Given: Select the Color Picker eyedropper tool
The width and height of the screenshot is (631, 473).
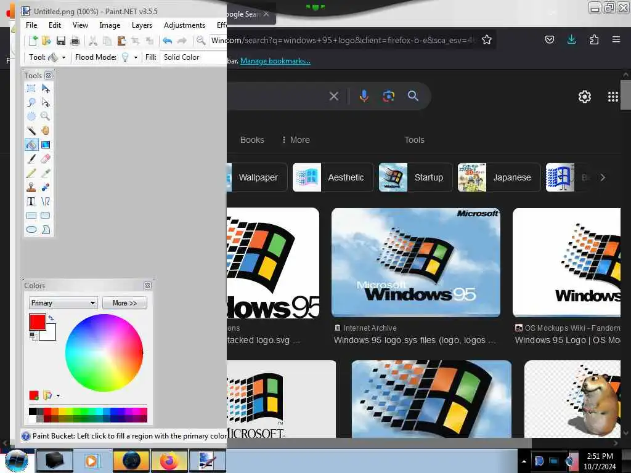Looking at the screenshot, I should click(46, 173).
